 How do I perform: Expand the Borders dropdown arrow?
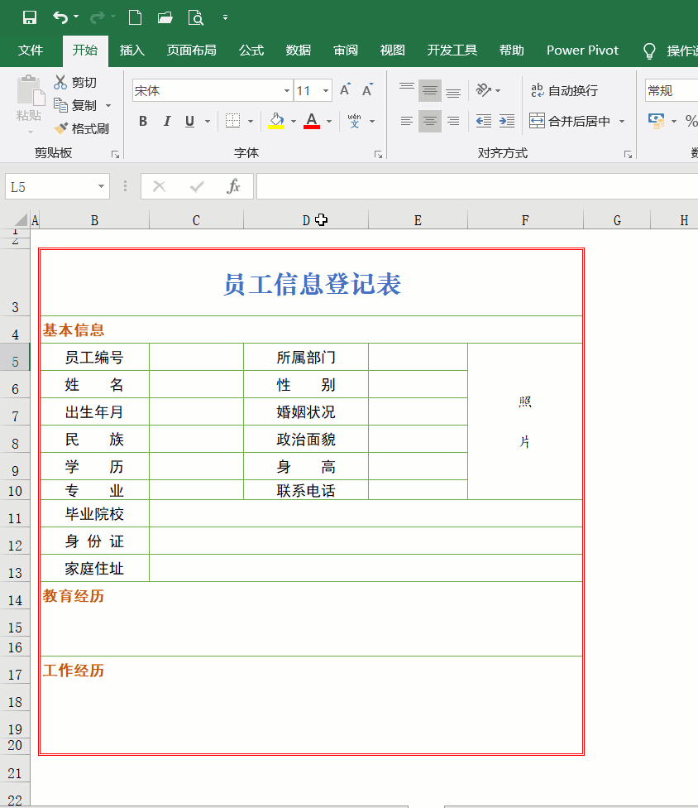[251, 122]
